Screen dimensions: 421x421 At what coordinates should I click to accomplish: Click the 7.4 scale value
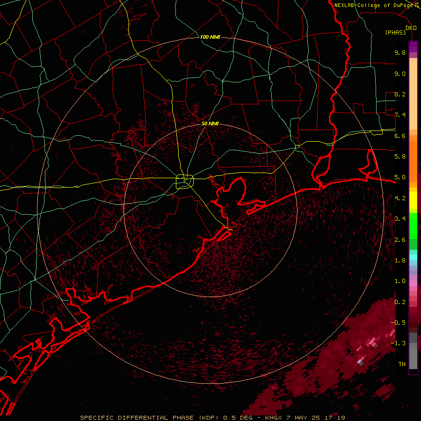click(400, 115)
